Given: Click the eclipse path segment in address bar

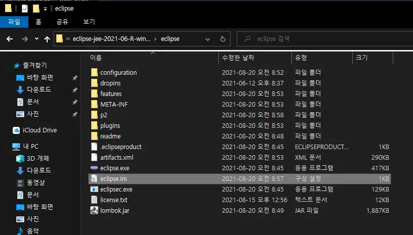Looking at the screenshot, I should pos(170,39).
